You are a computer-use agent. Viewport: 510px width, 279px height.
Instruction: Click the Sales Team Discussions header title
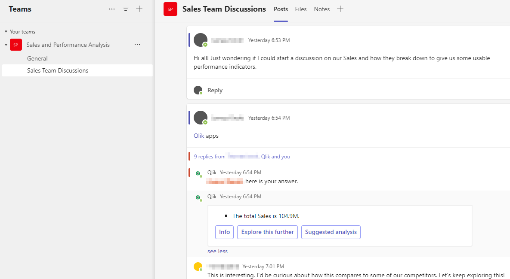point(224,9)
